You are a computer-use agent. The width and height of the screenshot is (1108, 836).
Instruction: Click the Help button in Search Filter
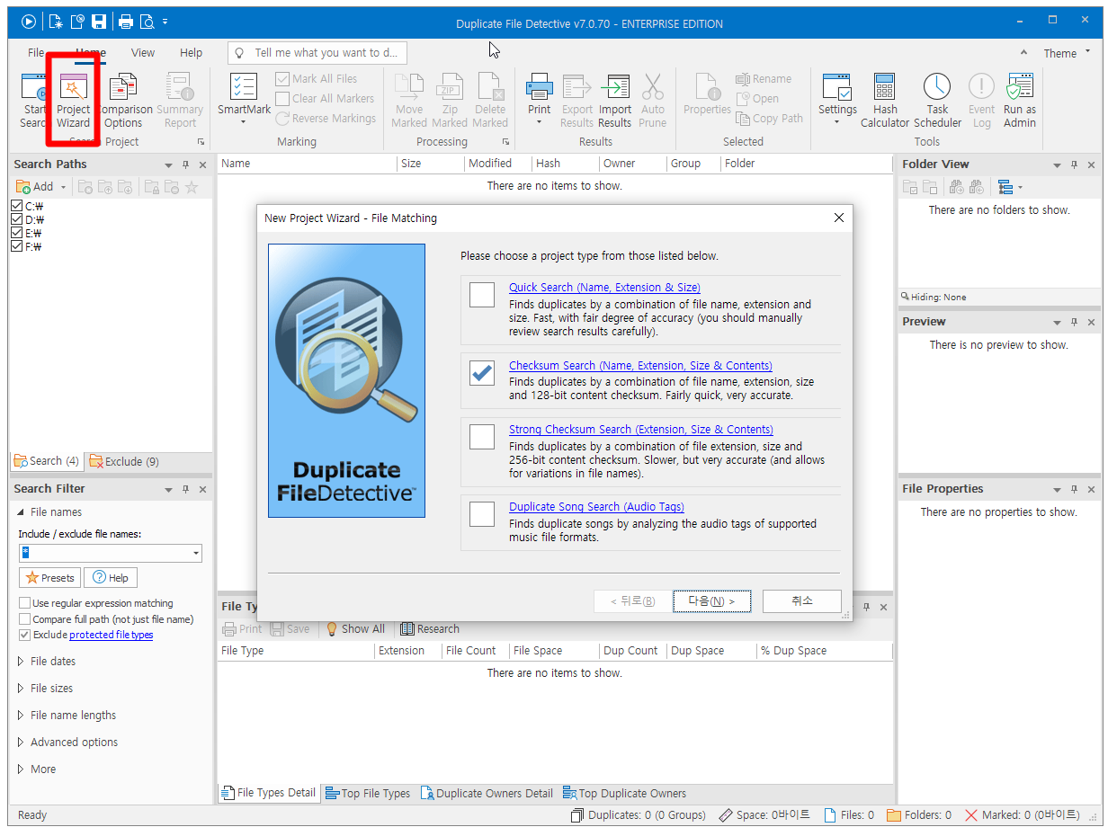111,578
